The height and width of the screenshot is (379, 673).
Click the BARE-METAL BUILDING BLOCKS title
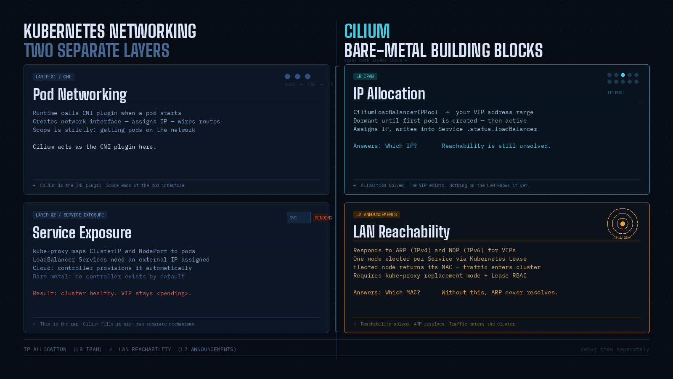click(x=443, y=51)
